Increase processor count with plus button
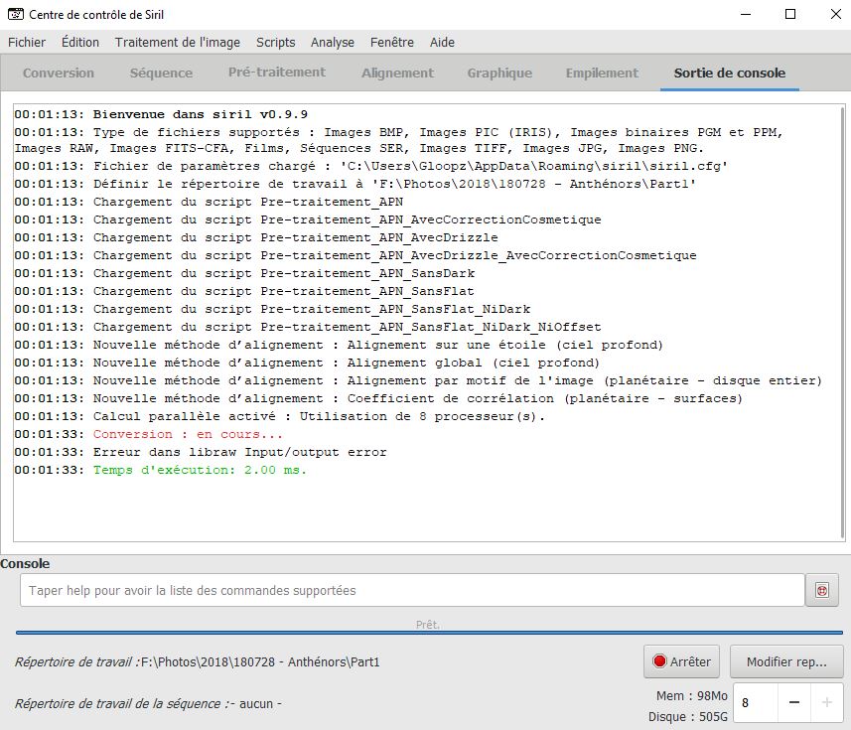 826,703
